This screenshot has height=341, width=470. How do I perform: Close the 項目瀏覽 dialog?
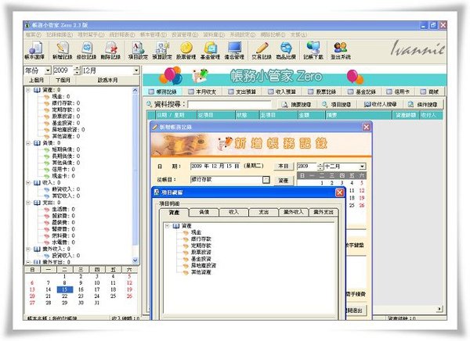pyautogui.click(x=339, y=192)
